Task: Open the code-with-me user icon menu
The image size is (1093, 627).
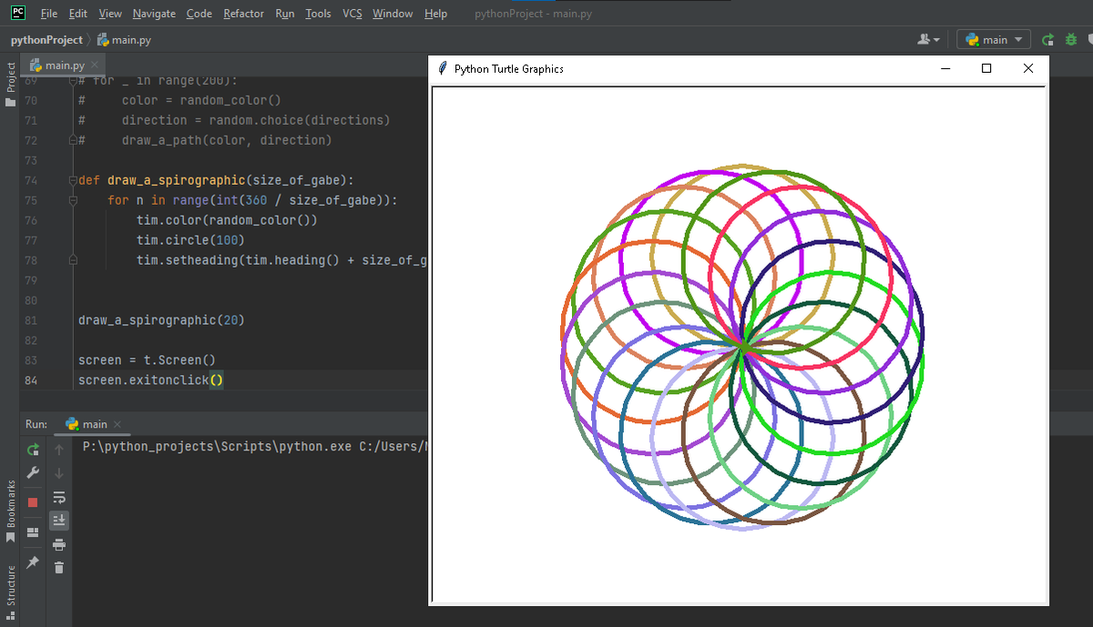Action: [x=928, y=40]
